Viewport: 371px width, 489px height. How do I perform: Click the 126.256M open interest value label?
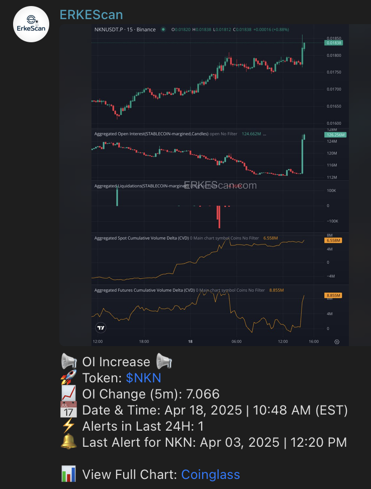pyautogui.click(x=334, y=135)
